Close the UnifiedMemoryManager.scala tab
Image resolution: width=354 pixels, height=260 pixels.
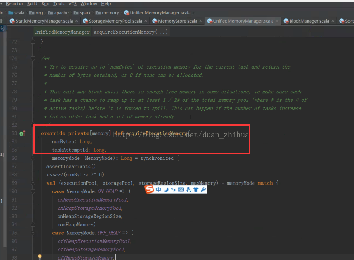point(277,21)
